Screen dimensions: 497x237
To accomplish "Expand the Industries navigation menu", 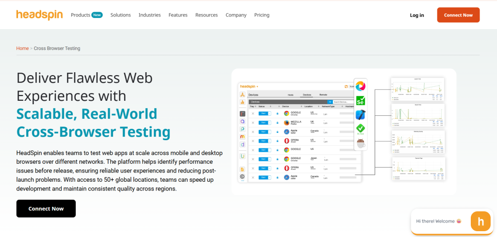I will point(149,15).
